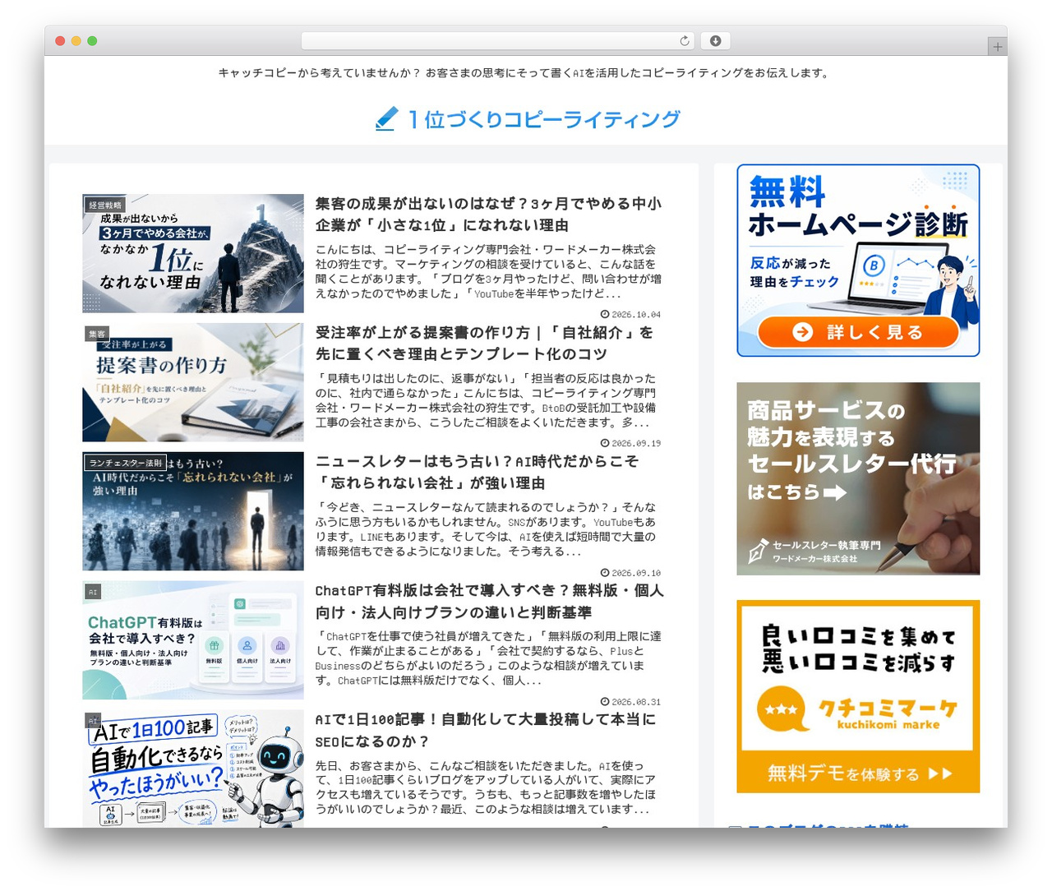Click the robot thumbnail for AIで1日100記事

[x=193, y=769]
